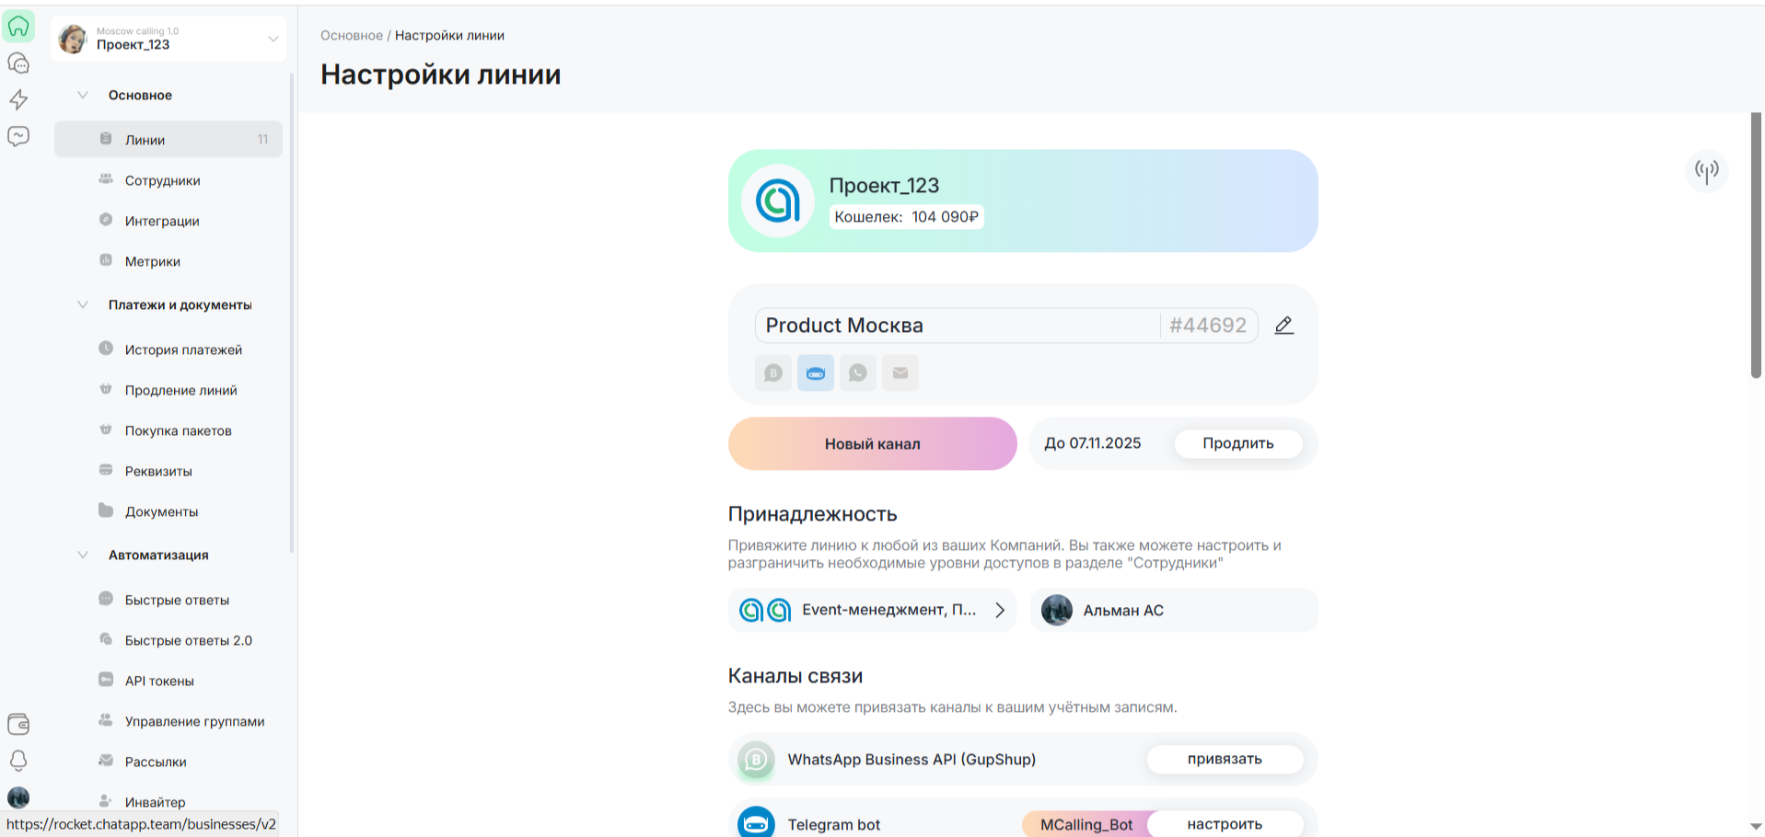Collapse the Автоматизация sidebar section
Screen dimensions: 1765x837
pyautogui.click(x=83, y=555)
